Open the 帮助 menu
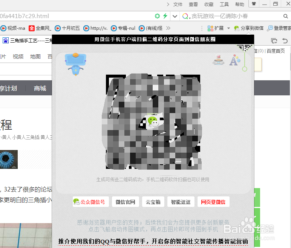Viewport: 291px width, 248px height. tap(240, 4)
